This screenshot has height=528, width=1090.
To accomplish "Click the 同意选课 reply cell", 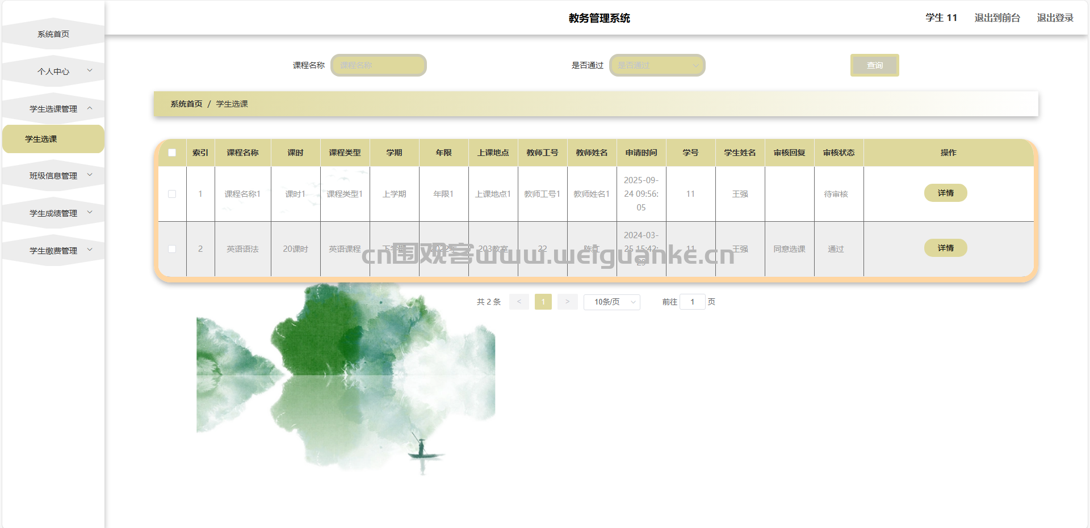I will point(789,249).
